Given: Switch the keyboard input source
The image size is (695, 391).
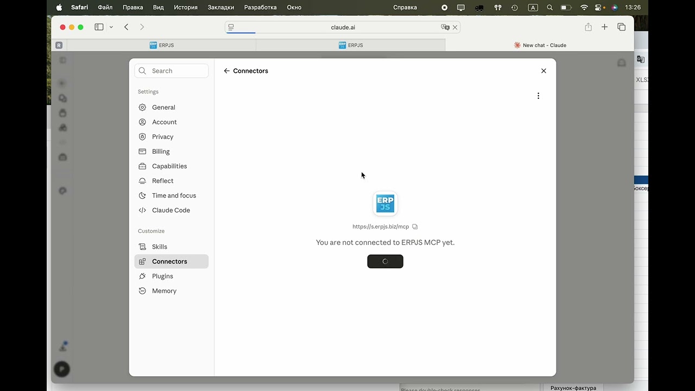Looking at the screenshot, I should click(x=533, y=8).
